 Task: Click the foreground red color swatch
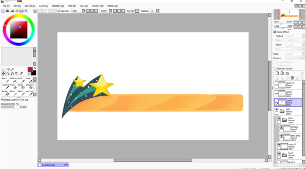click(30, 70)
